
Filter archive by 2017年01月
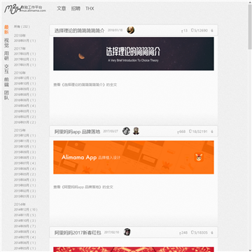point(24,65)
